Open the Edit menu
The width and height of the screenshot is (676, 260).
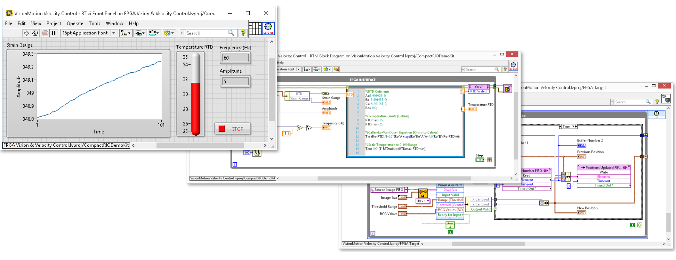pos(22,23)
